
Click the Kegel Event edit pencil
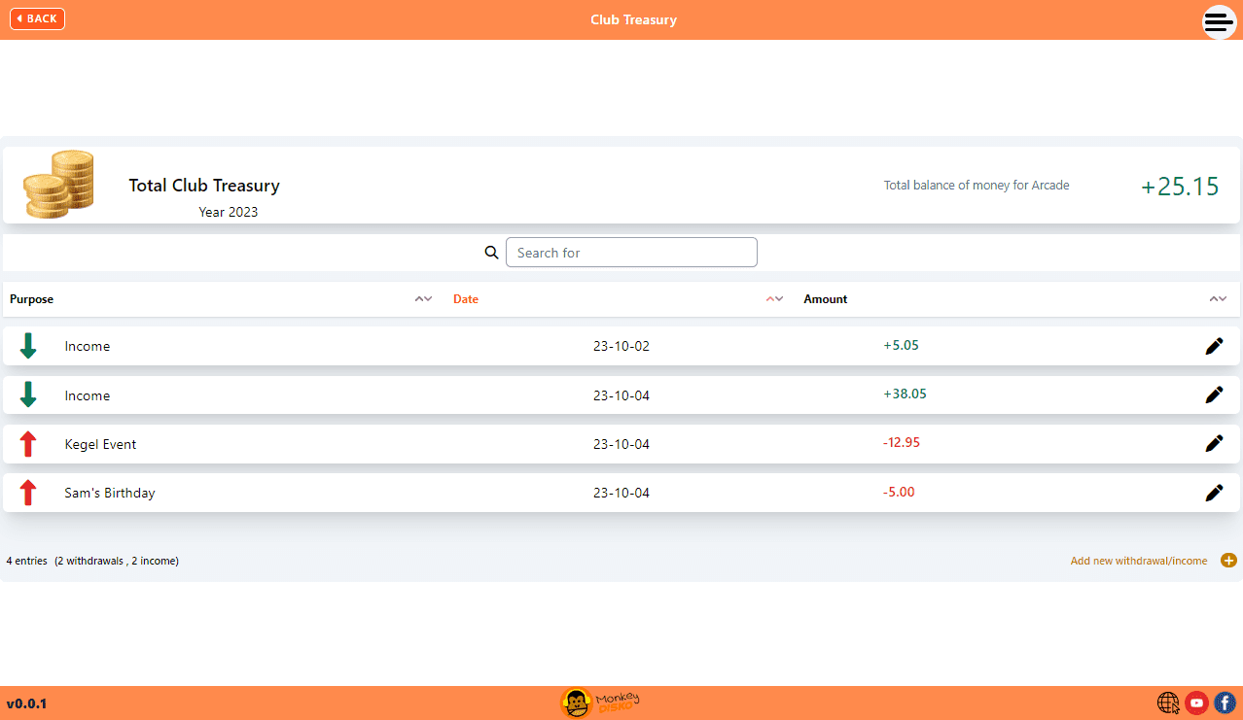[x=1214, y=443]
